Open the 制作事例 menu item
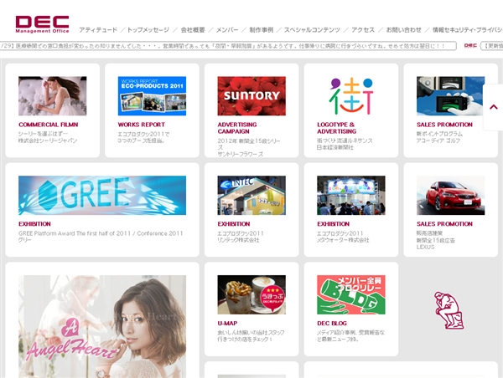Image resolution: width=503 pixels, height=378 pixels. click(x=261, y=30)
